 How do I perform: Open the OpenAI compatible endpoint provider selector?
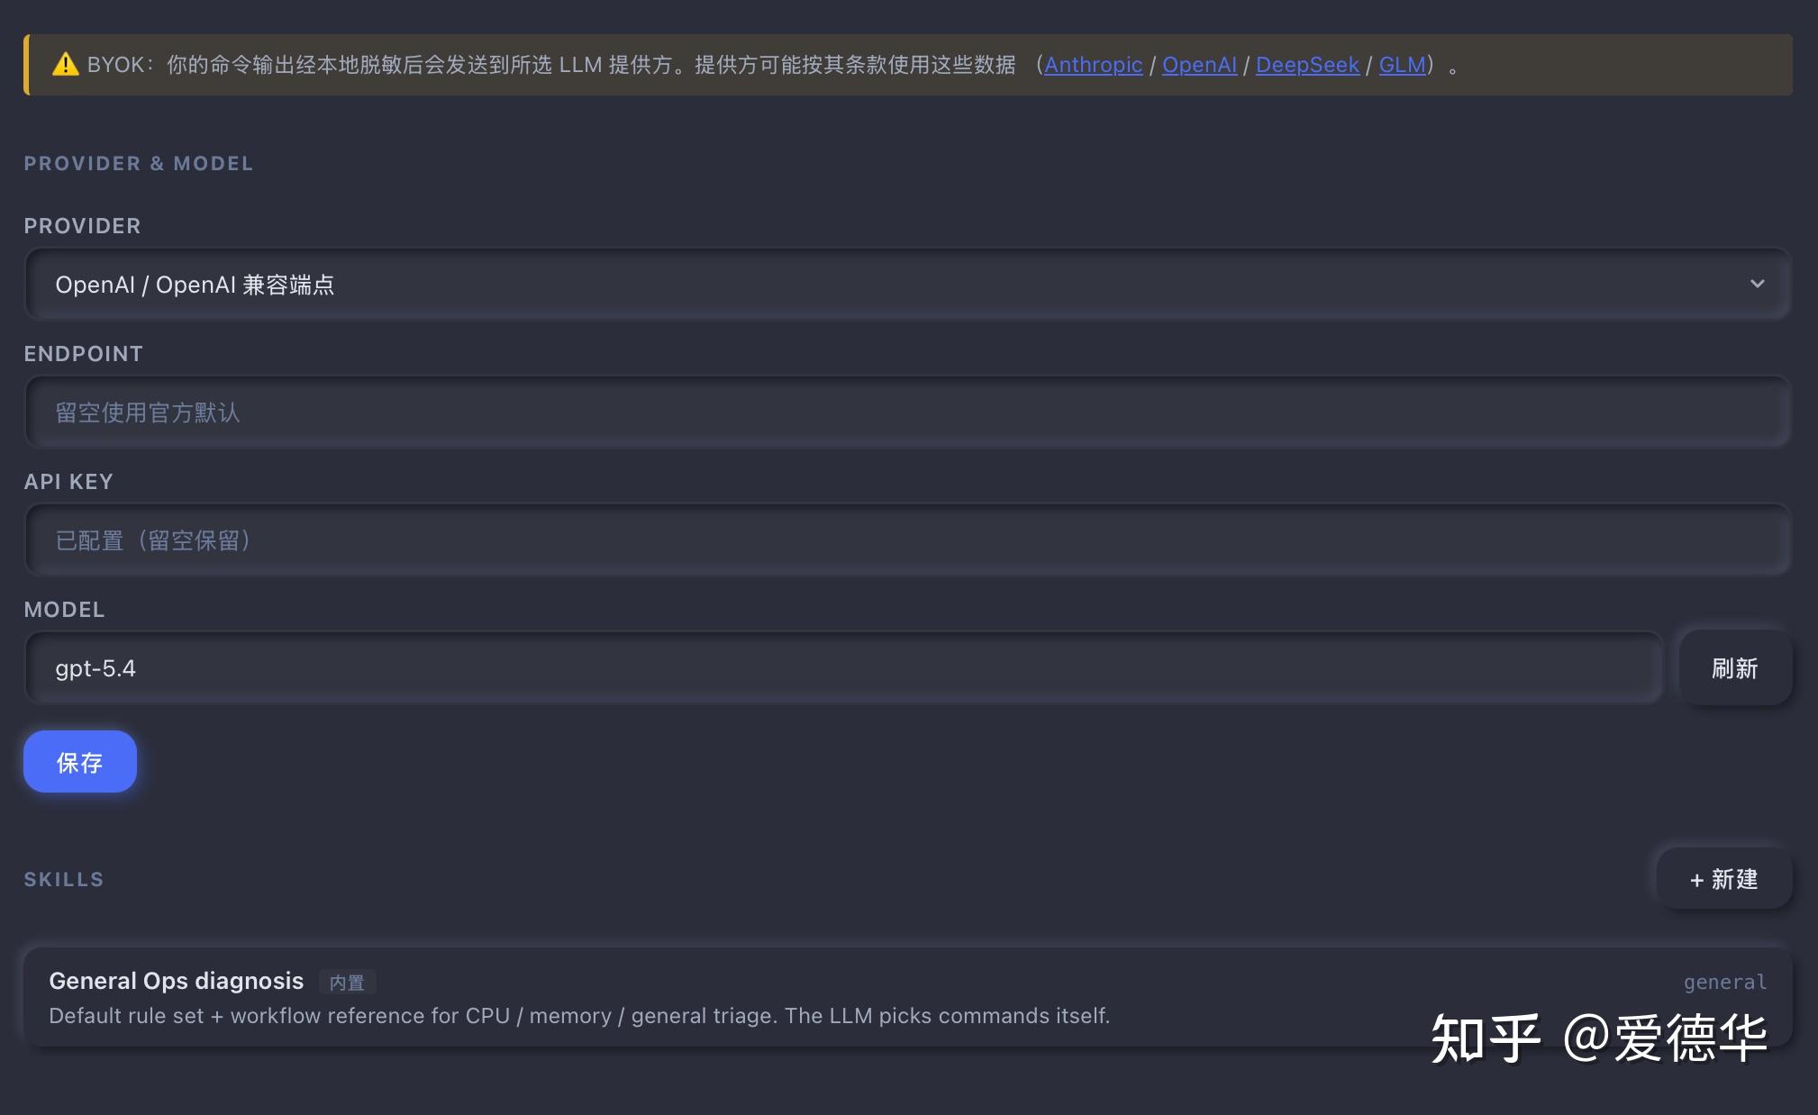coord(907,285)
